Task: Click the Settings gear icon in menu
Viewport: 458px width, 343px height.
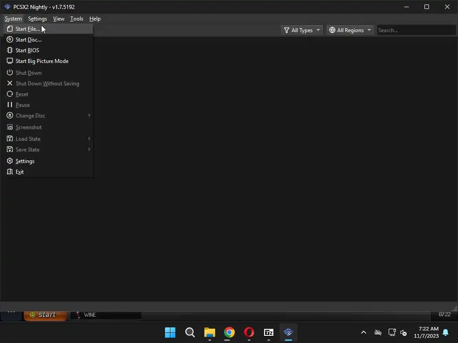Action: [x=10, y=161]
